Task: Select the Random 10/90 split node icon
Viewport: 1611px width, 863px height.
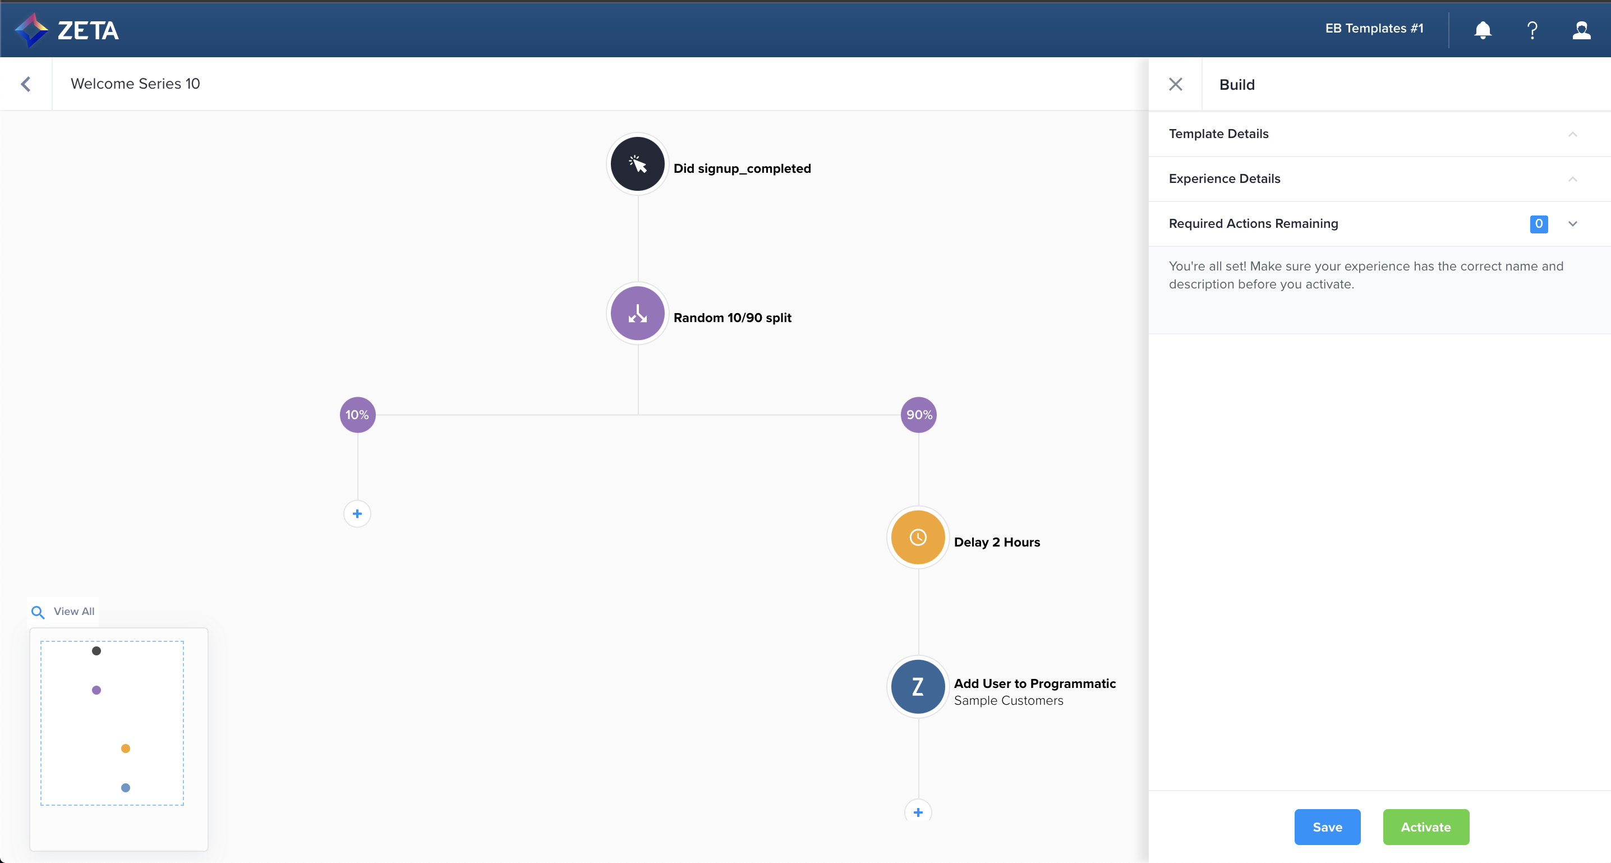Action: 637,314
